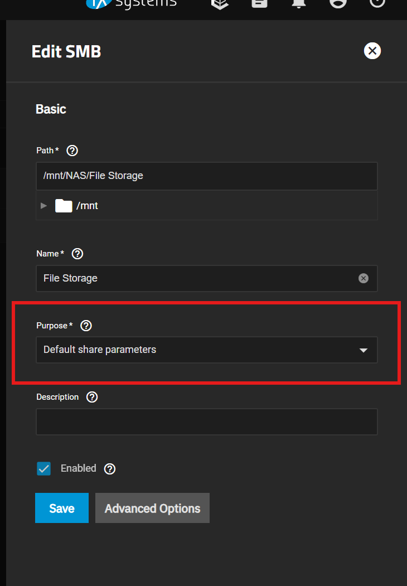Open the Purpose dropdown arrow
Image resolution: width=407 pixels, height=586 pixels.
click(364, 350)
